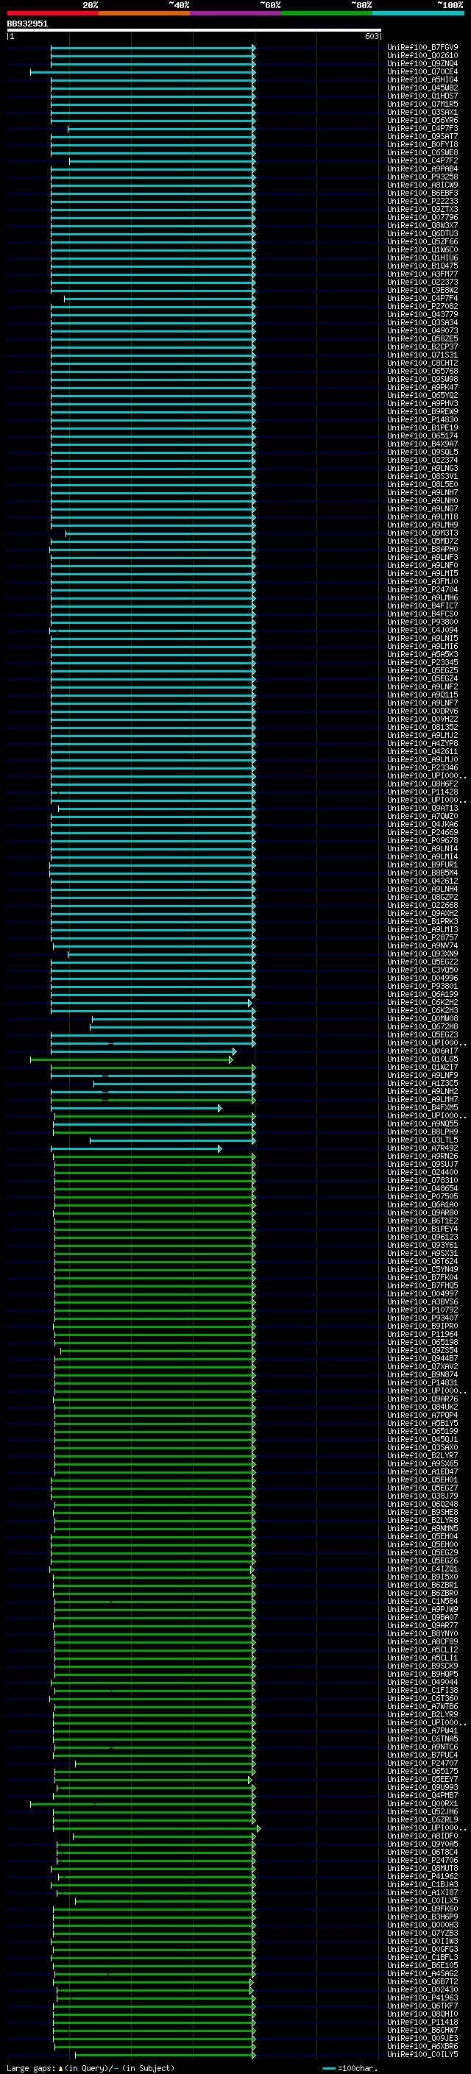Image resolution: width=471 pixels, height=2074 pixels.
Task: Open hit UniRef100_Q9ZNQ4
Action: click(x=422, y=63)
